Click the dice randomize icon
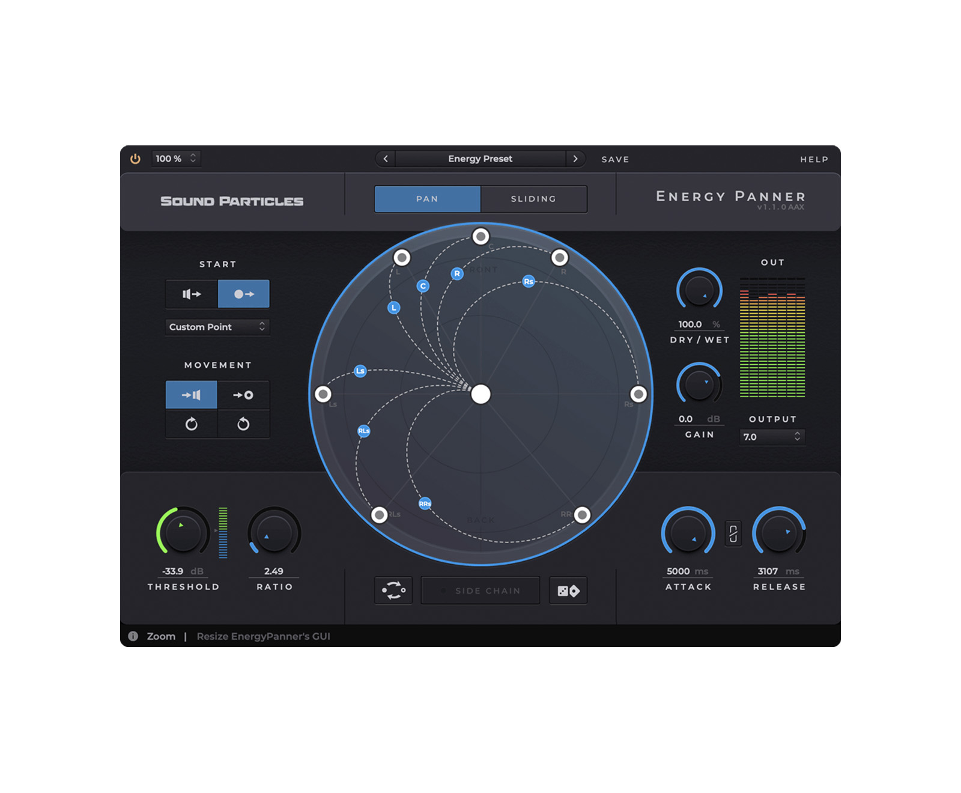The height and width of the screenshot is (793, 961). [x=568, y=591]
